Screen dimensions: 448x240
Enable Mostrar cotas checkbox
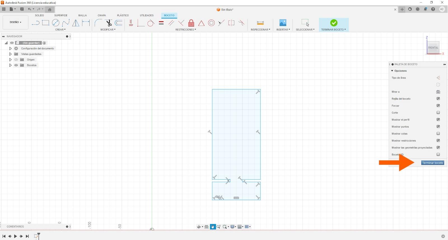[x=438, y=134]
